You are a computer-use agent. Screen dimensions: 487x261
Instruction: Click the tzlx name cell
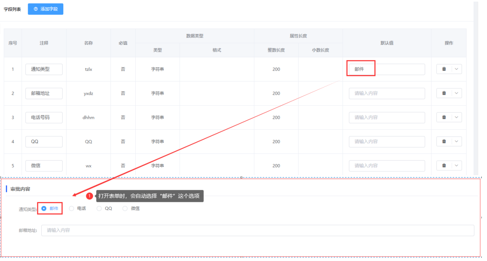click(x=88, y=69)
